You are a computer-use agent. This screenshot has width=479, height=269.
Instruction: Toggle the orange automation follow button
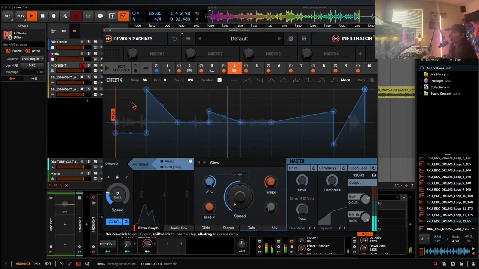click(123, 16)
